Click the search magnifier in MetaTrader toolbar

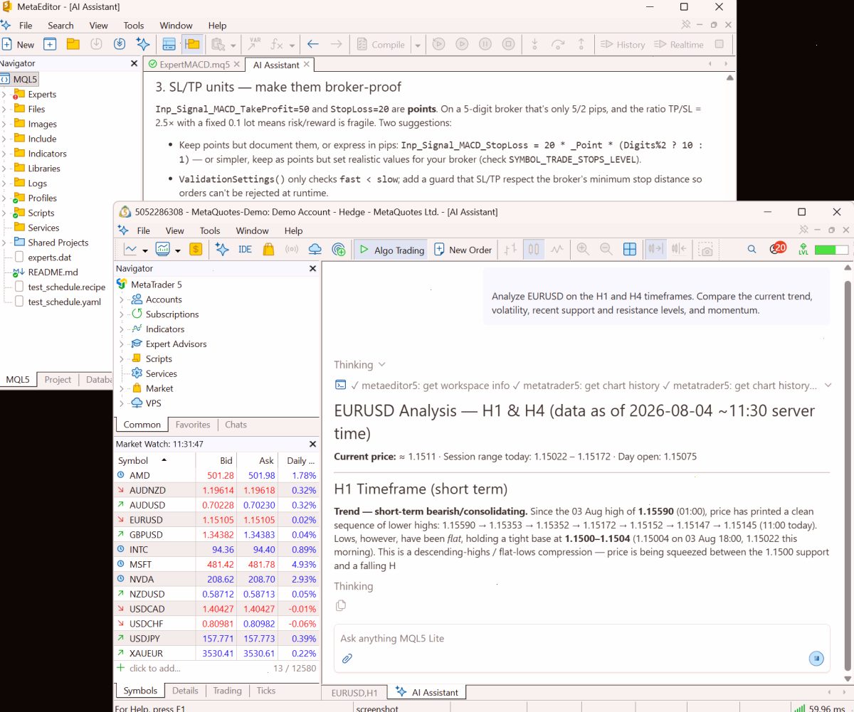752,250
